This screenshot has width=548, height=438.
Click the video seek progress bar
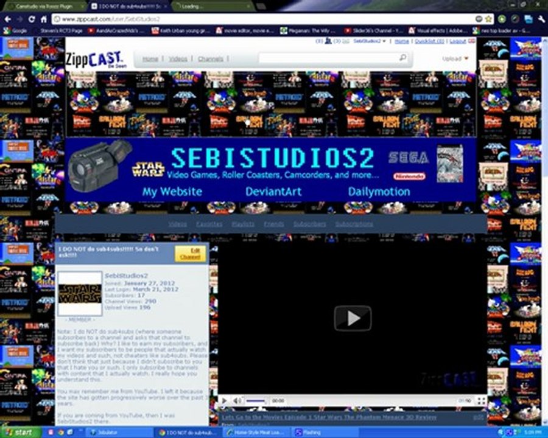point(370,401)
